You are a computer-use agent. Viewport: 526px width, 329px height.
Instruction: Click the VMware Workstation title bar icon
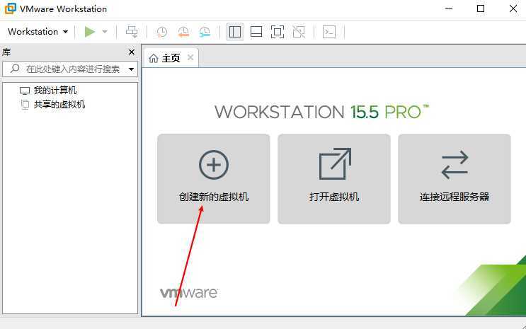pyautogui.click(x=10, y=8)
